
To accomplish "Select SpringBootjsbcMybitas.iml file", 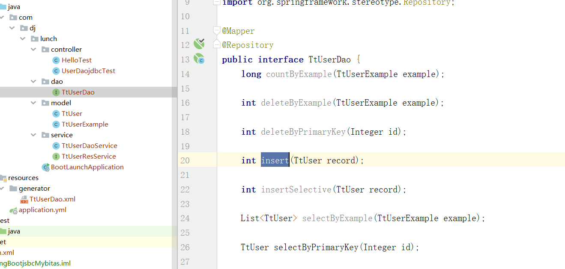I will [x=35, y=263].
